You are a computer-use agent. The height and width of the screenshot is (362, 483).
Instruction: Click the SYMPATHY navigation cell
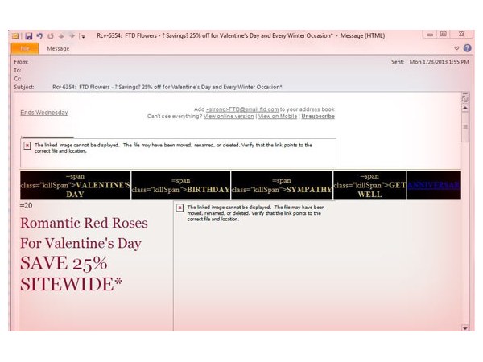[x=282, y=185]
